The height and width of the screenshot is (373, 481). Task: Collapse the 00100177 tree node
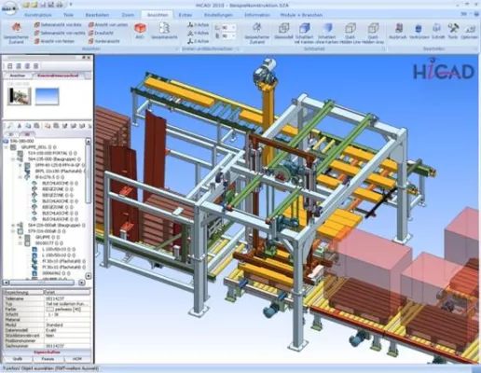click(21, 243)
